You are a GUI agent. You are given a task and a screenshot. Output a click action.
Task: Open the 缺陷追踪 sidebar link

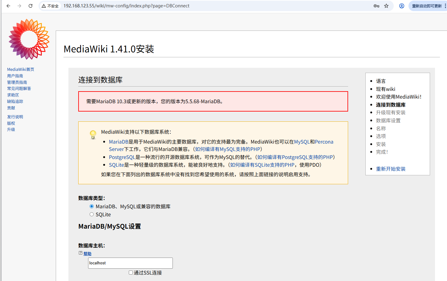point(15,101)
